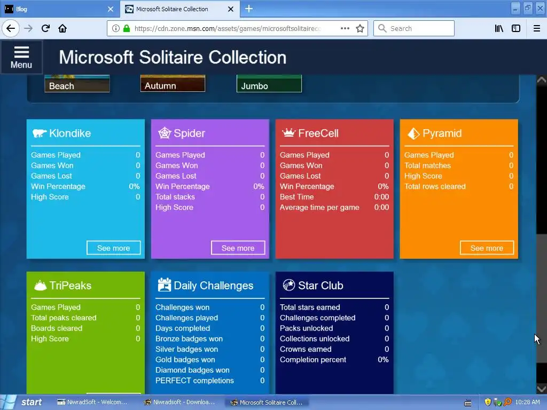Click the Star Club card title
Viewport: 547px width, 410px height.
click(321, 286)
